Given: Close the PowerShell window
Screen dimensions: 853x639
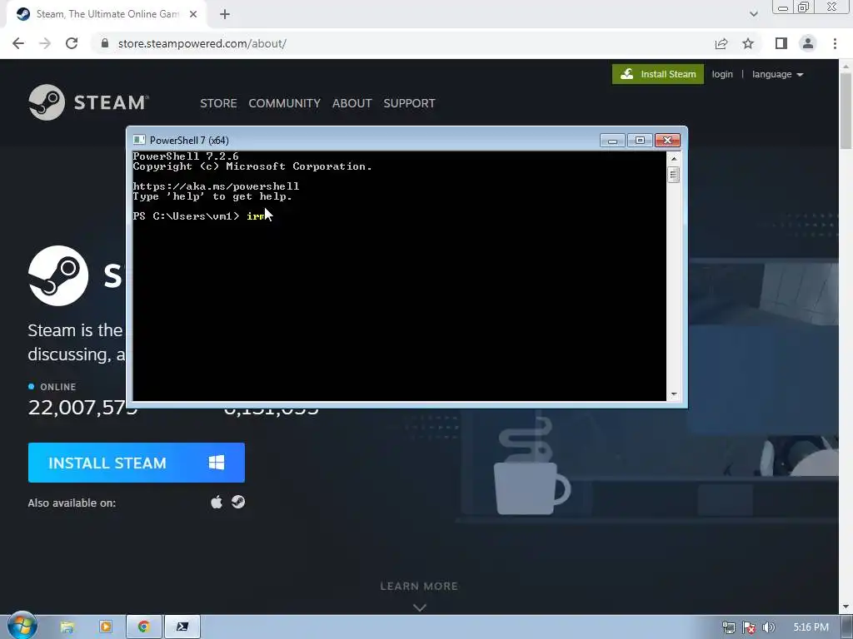Looking at the screenshot, I should pyautogui.click(x=667, y=141).
